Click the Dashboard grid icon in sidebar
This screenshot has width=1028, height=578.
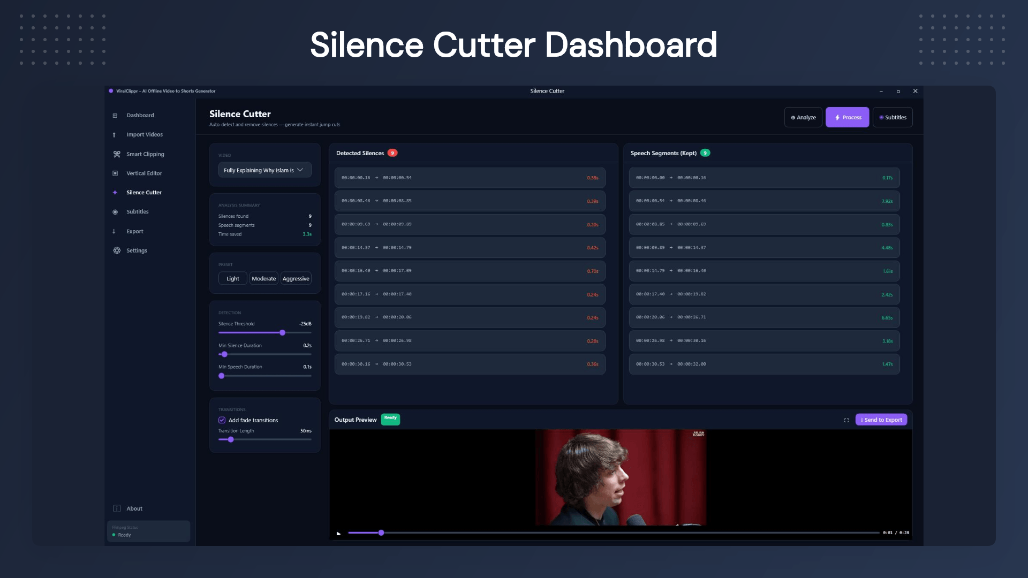click(115, 116)
